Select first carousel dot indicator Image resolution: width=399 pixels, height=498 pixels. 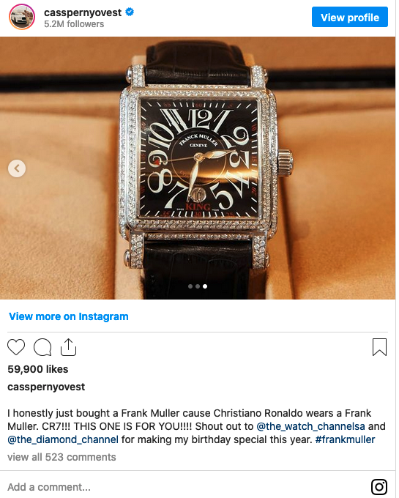click(190, 286)
